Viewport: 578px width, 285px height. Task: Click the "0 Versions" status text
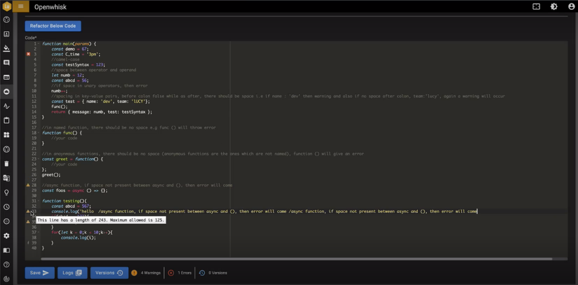click(x=218, y=273)
